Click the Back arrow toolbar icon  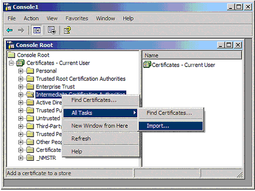[x=9, y=30]
